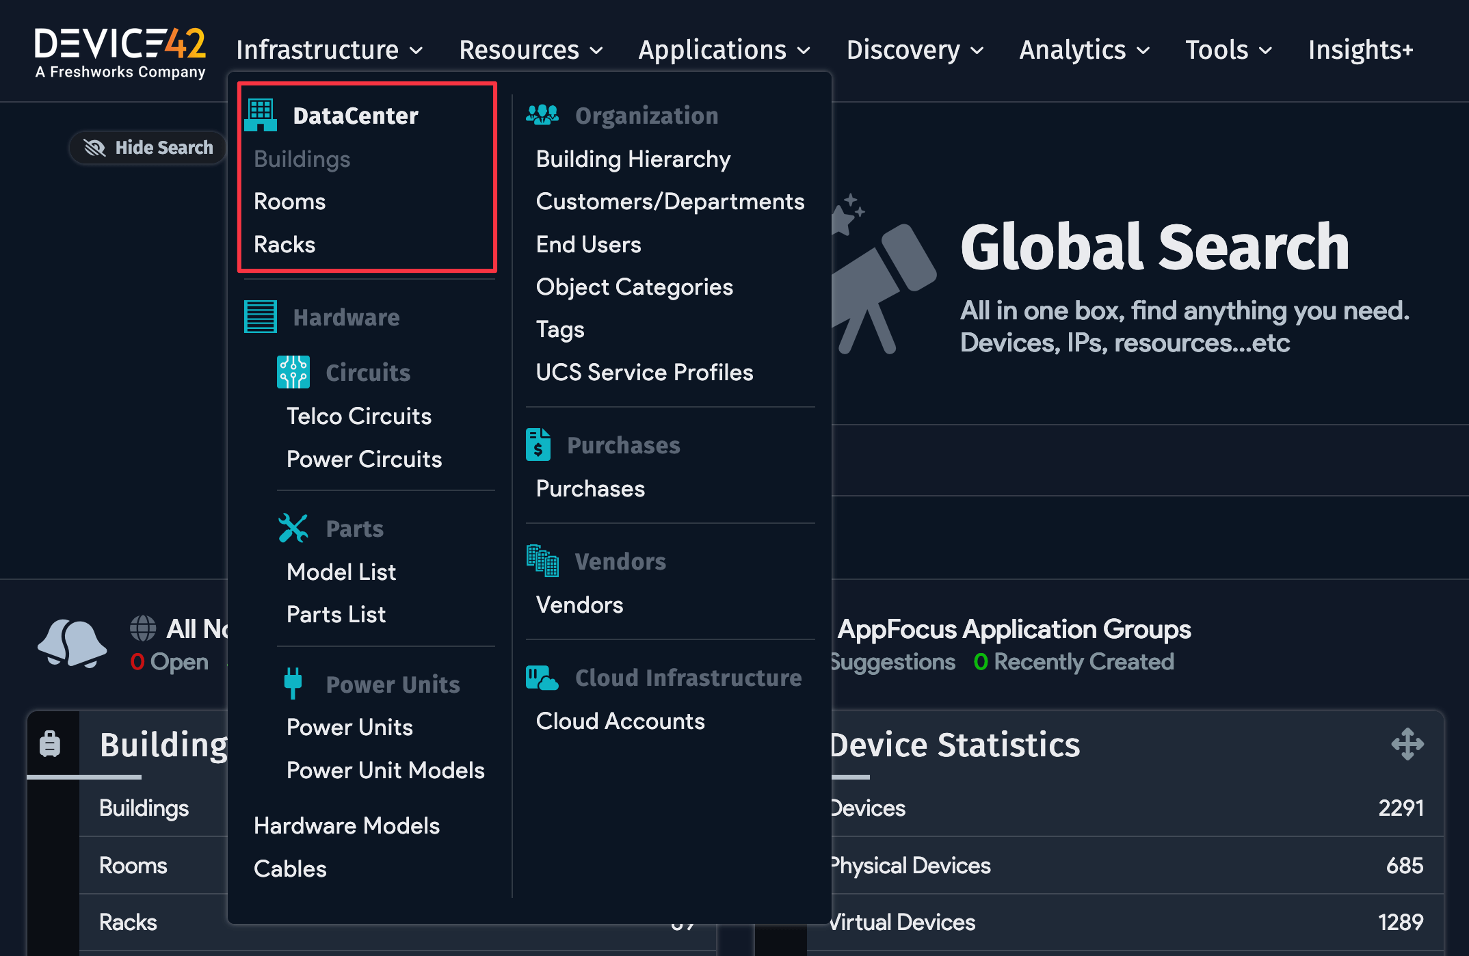
Task: Expand the Tools menu
Action: 1228,49
